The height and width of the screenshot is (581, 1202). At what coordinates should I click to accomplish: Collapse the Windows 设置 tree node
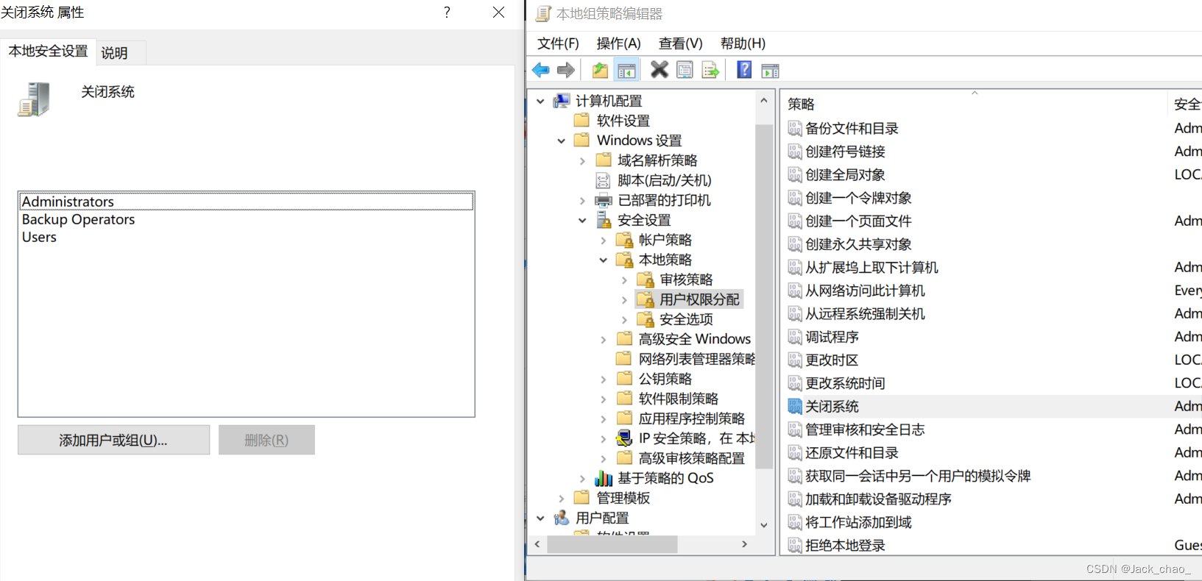[x=562, y=140]
